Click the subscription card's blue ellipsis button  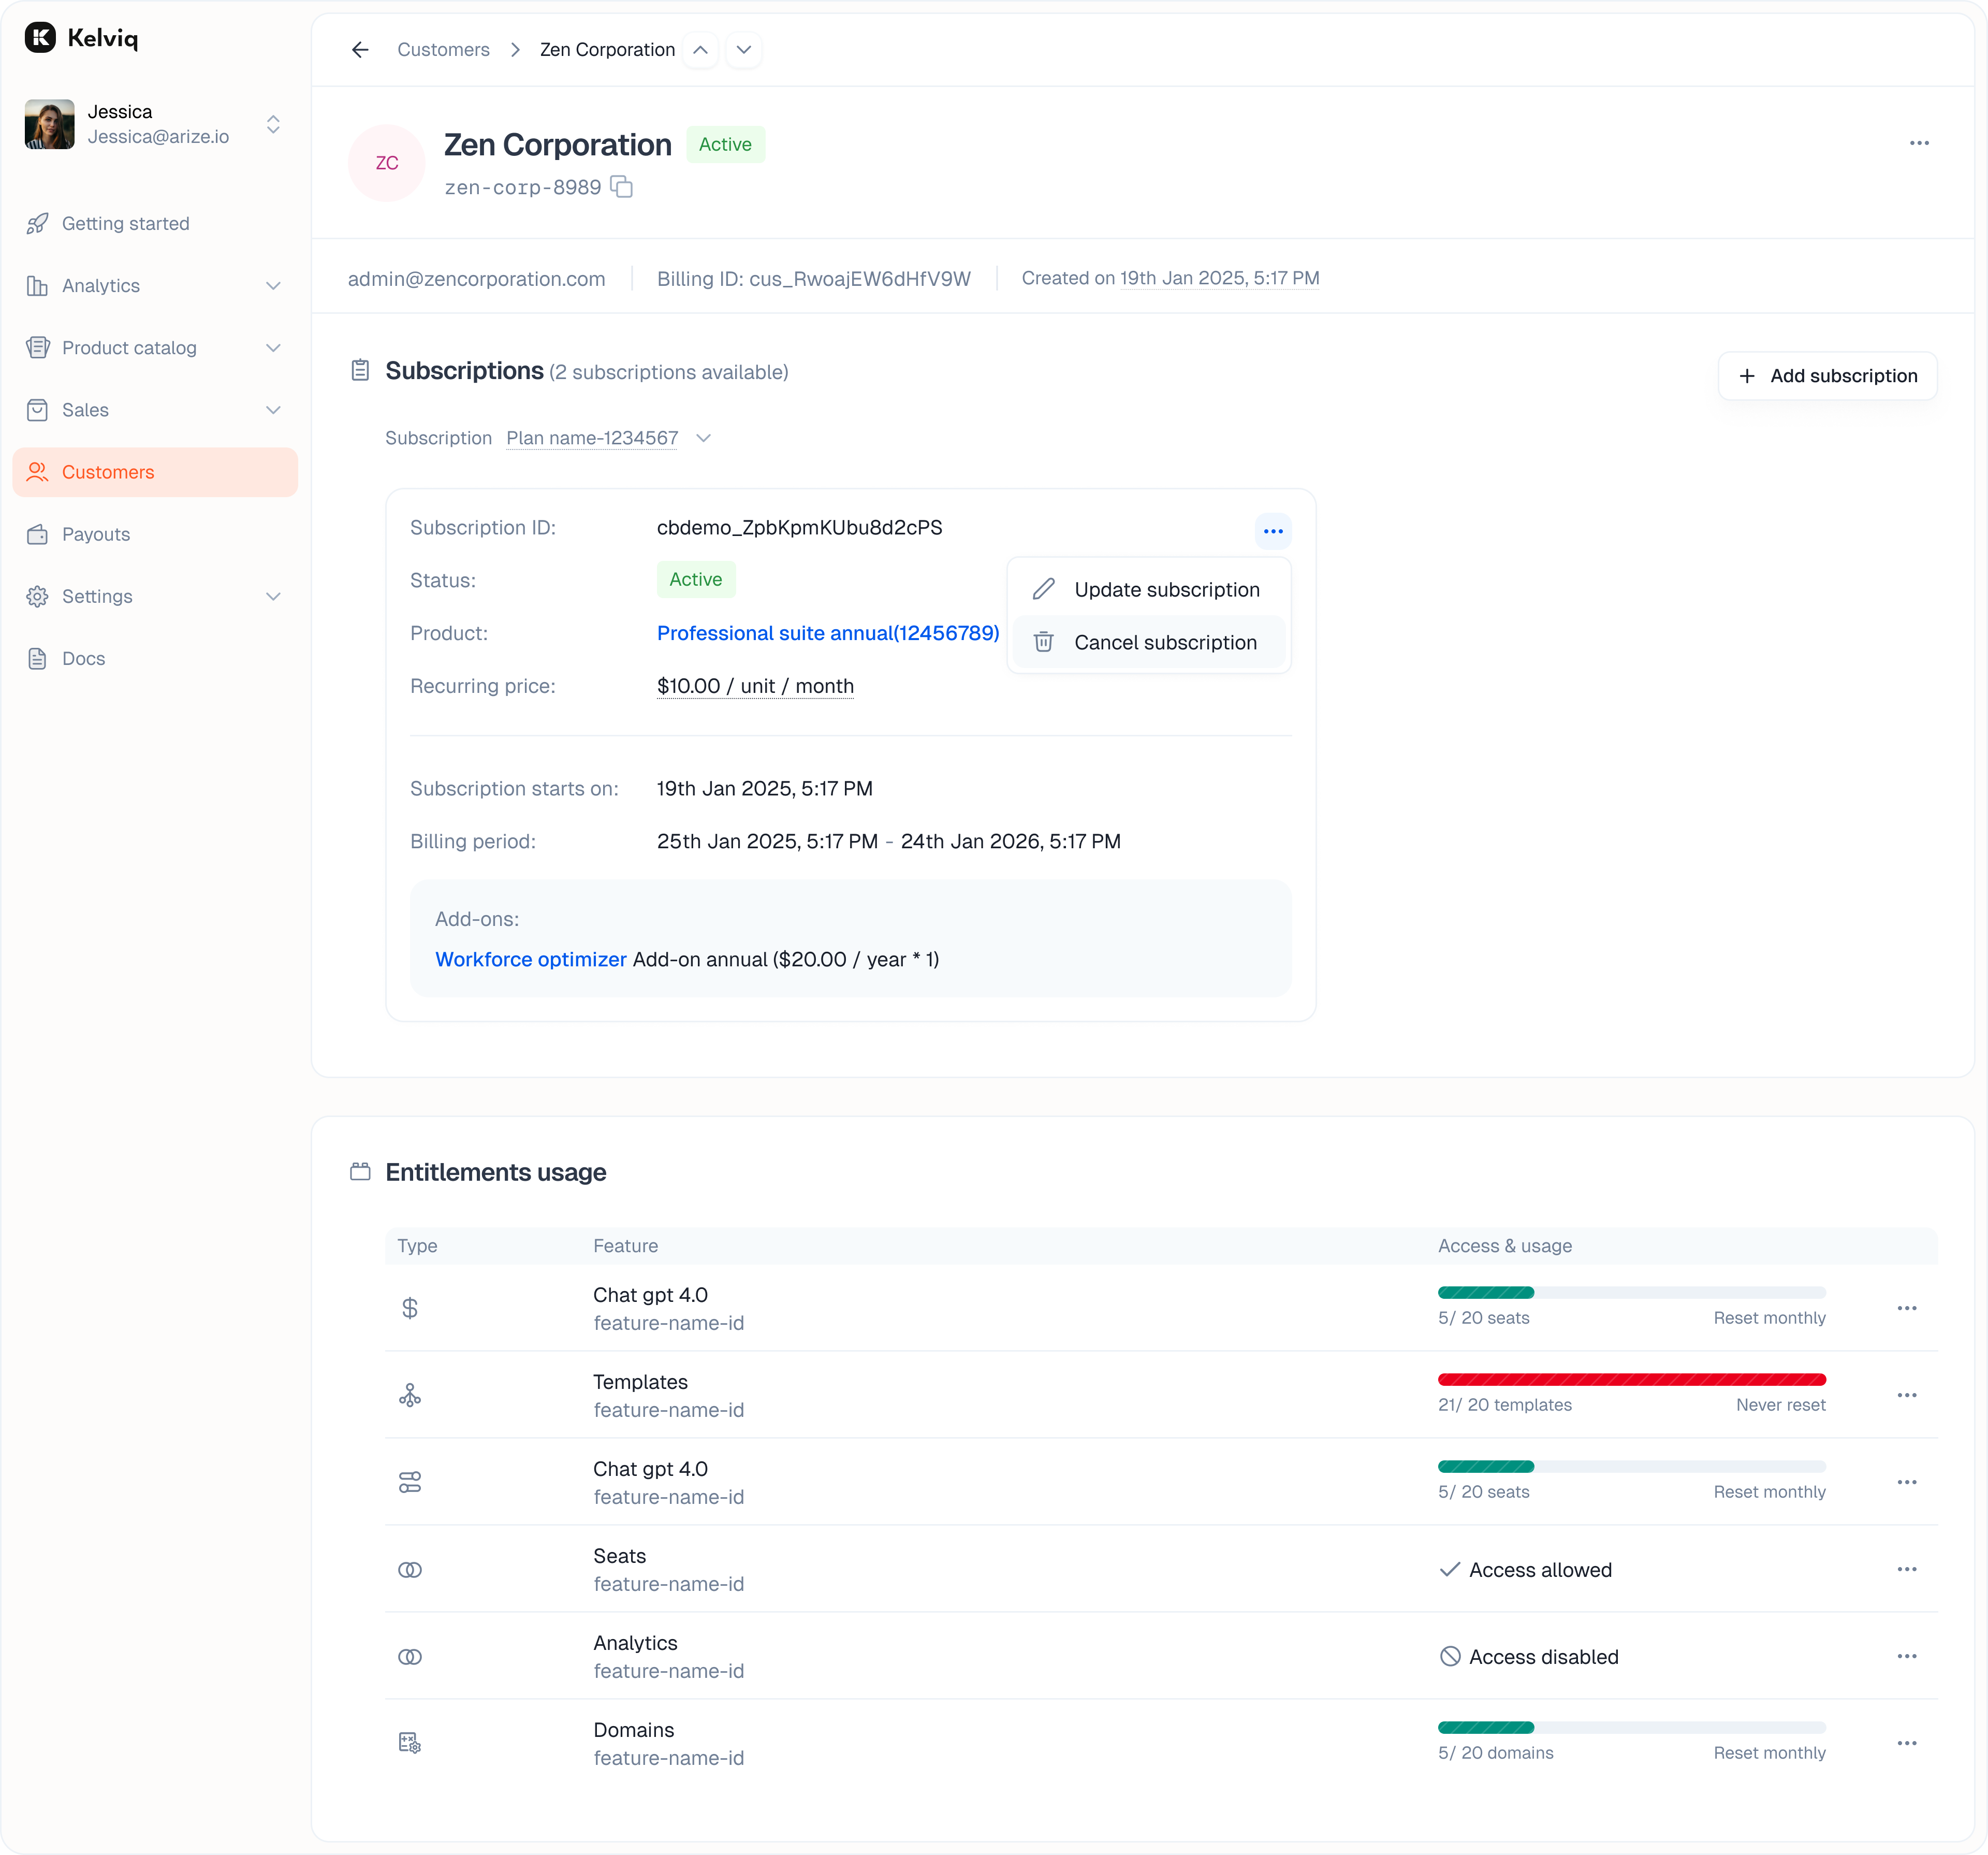(x=1272, y=530)
